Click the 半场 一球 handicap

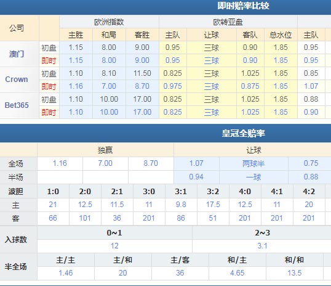(x=253, y=177)
